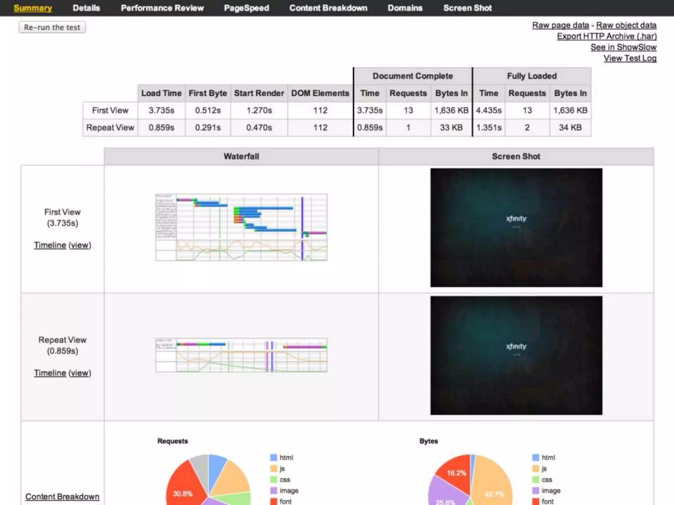Click See in ShowSlow link
The image size is (674, 505).
point(623,47)
